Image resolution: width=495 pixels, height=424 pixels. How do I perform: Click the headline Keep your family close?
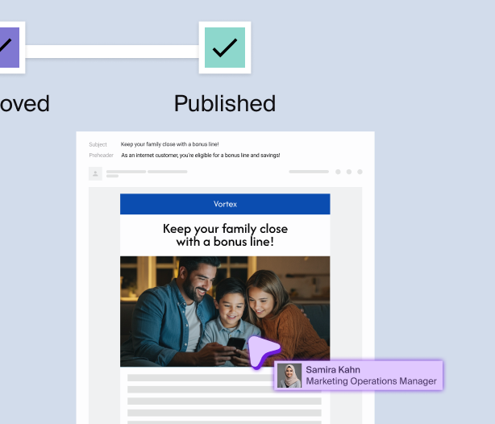[225, 235]
